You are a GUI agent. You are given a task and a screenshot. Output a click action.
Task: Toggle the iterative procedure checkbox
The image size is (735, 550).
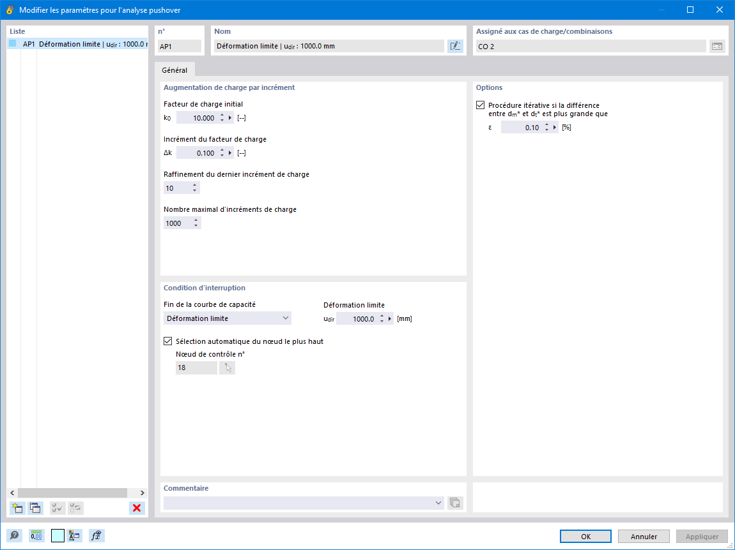480,105
